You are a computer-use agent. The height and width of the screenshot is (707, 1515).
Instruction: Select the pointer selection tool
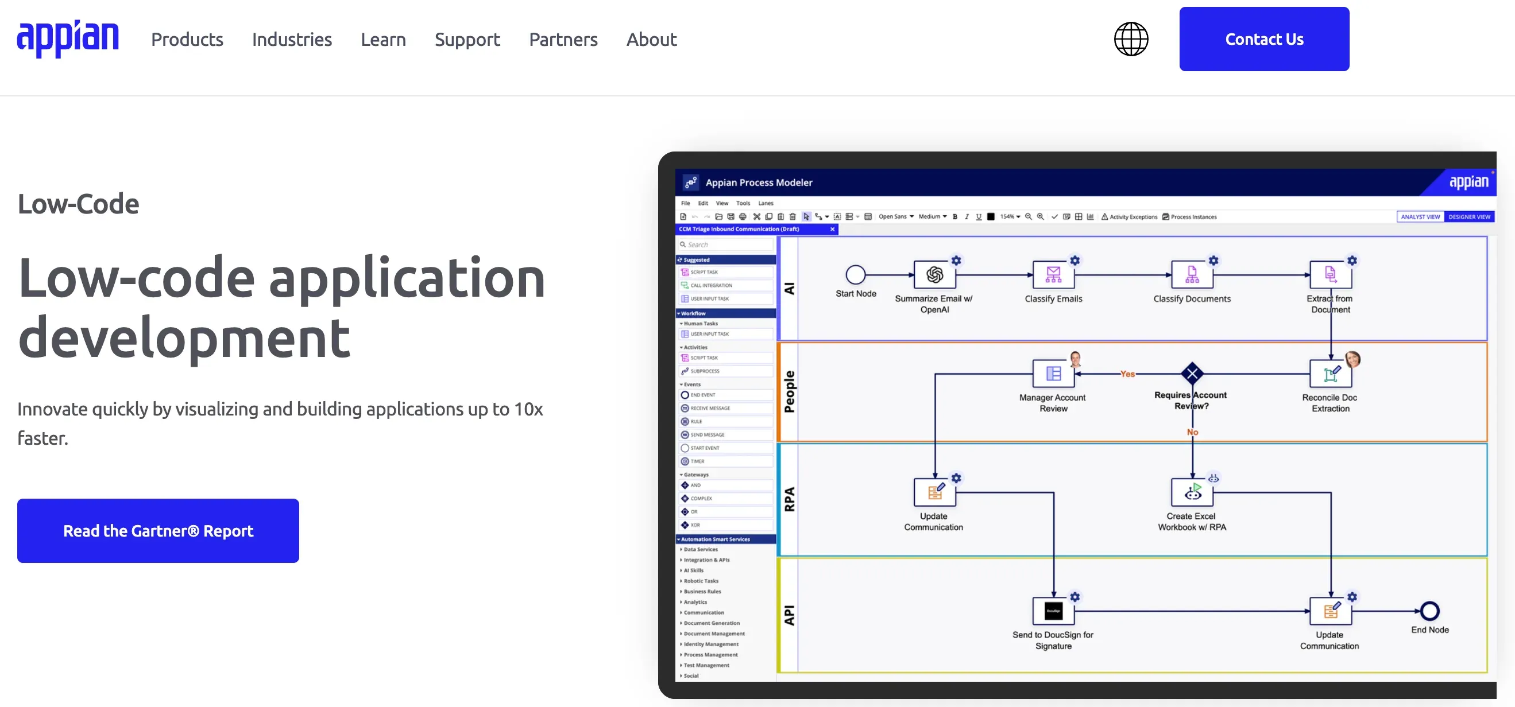806,217
